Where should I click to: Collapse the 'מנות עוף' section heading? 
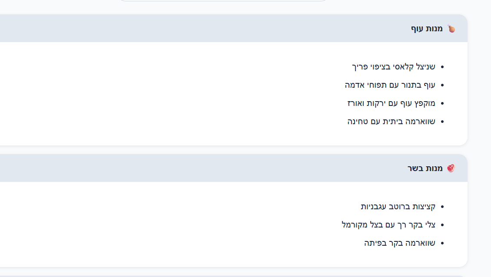[427, 29]
